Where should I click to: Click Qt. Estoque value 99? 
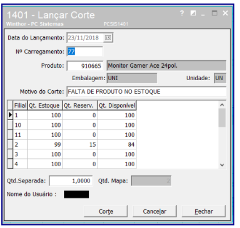pos(45,144)
